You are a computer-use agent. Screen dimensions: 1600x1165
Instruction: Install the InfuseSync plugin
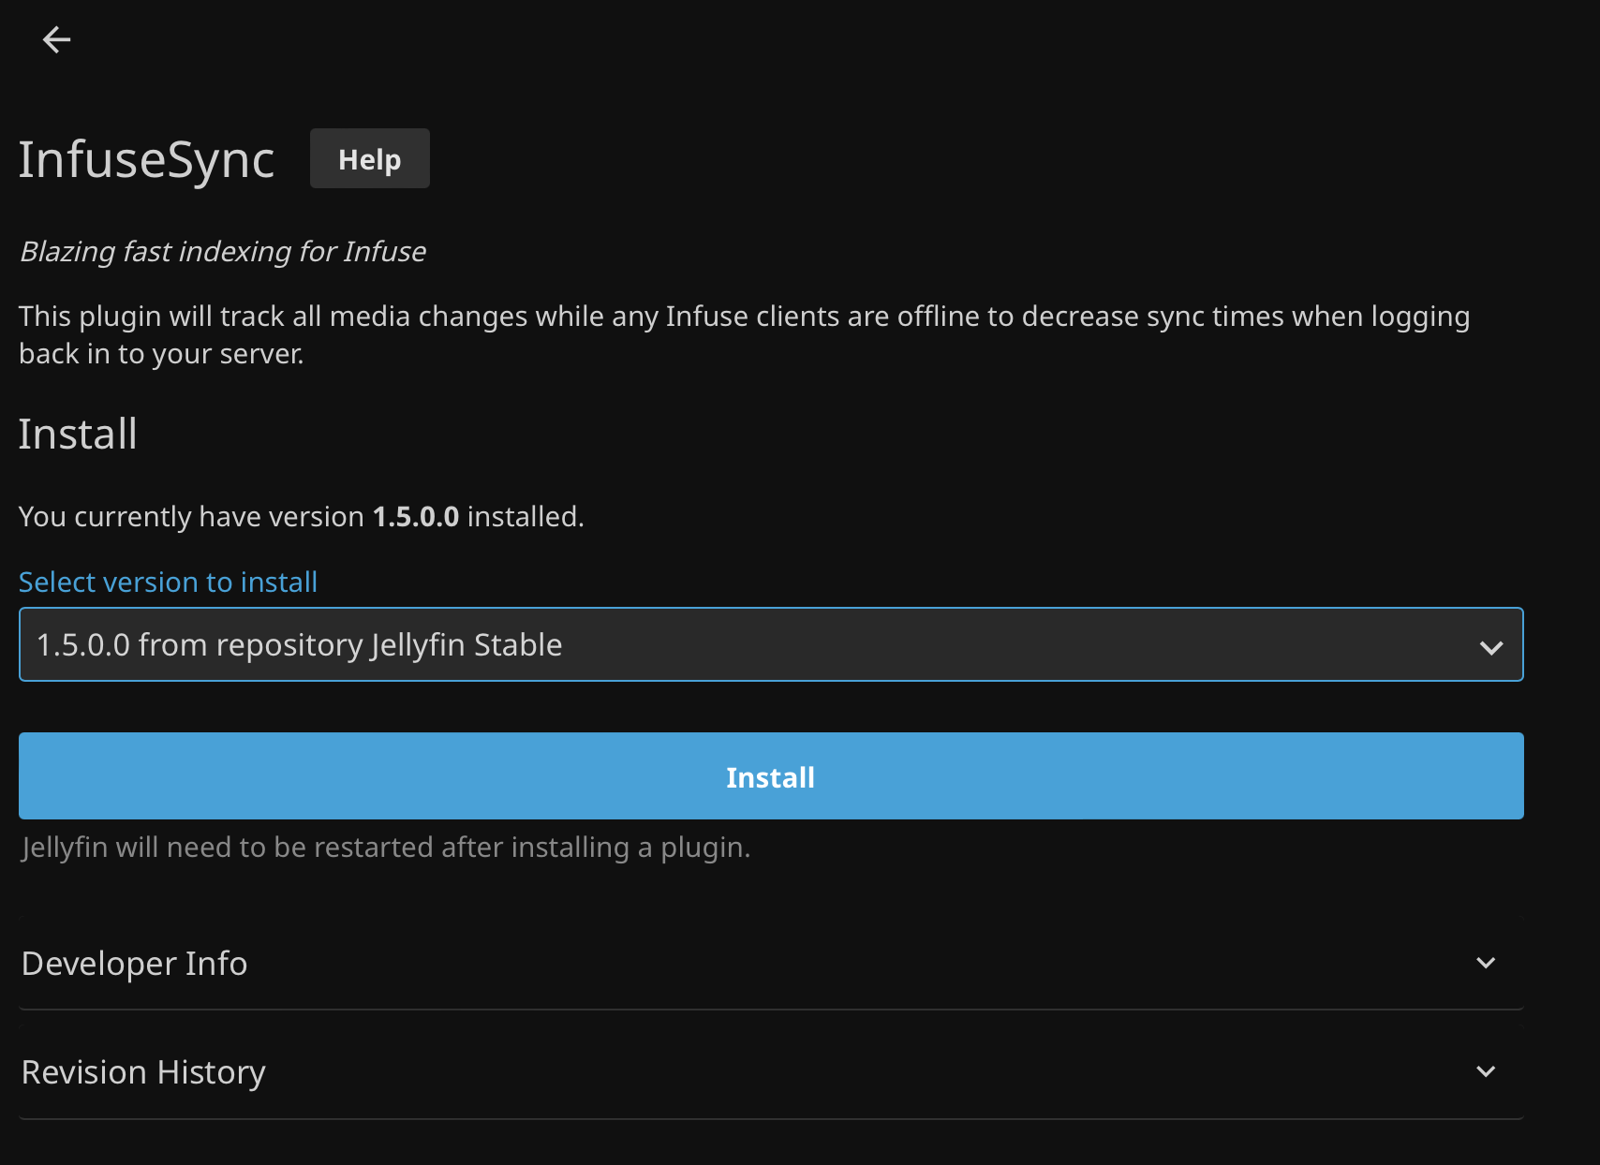[x=770, y=775]
